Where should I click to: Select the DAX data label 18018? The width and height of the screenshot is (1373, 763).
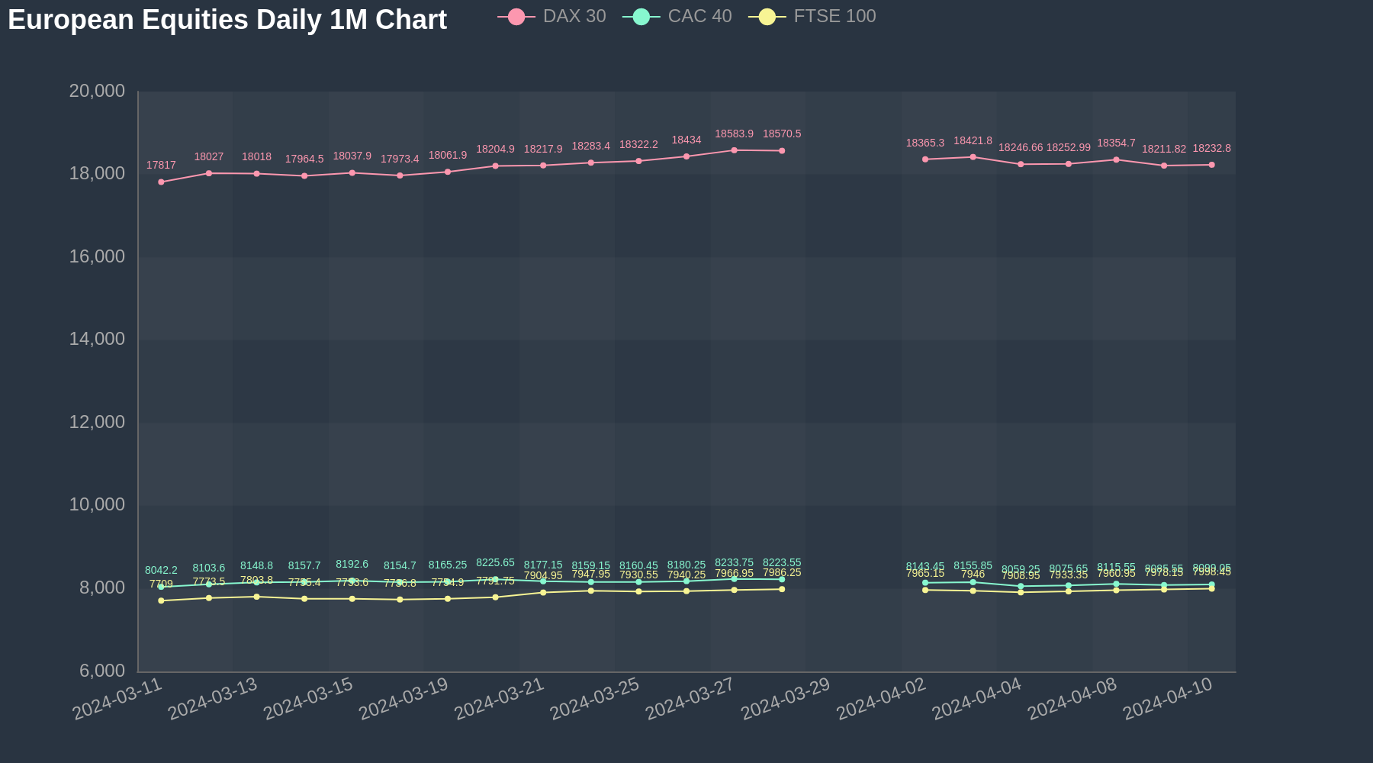pos(256,156)
